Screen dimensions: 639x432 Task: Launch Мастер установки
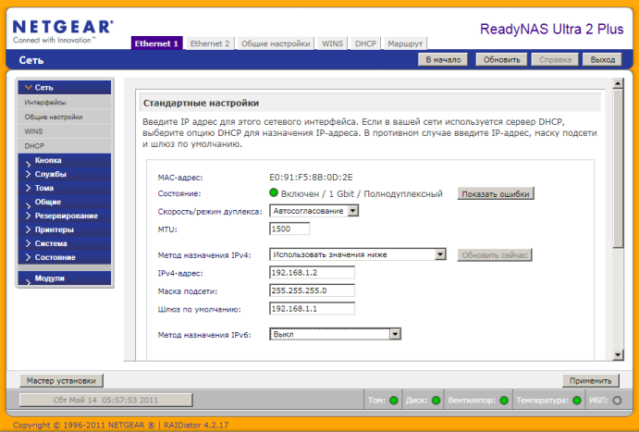[x=61, y=380]
